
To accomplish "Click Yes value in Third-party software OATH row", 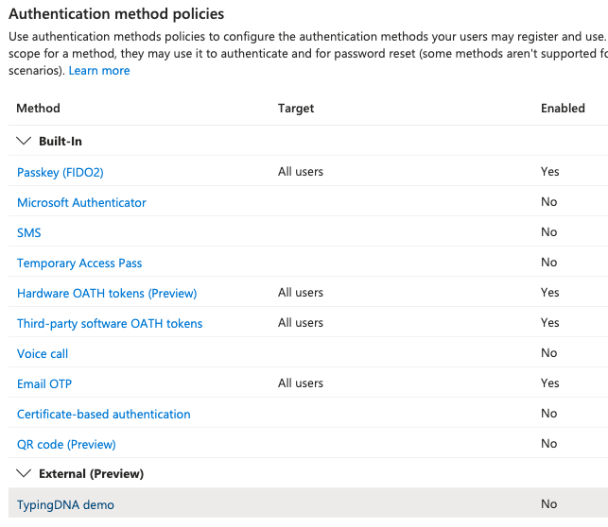I will tap(549, 322).
